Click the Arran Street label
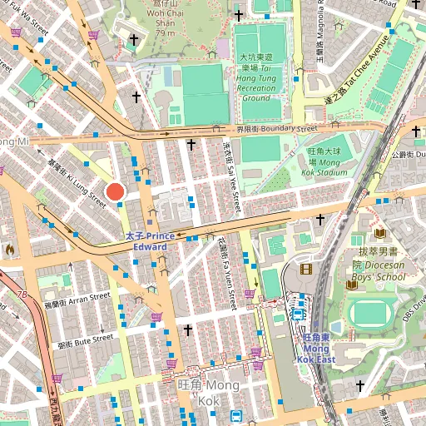The image size is (426, 426). [x=77, y=300]
